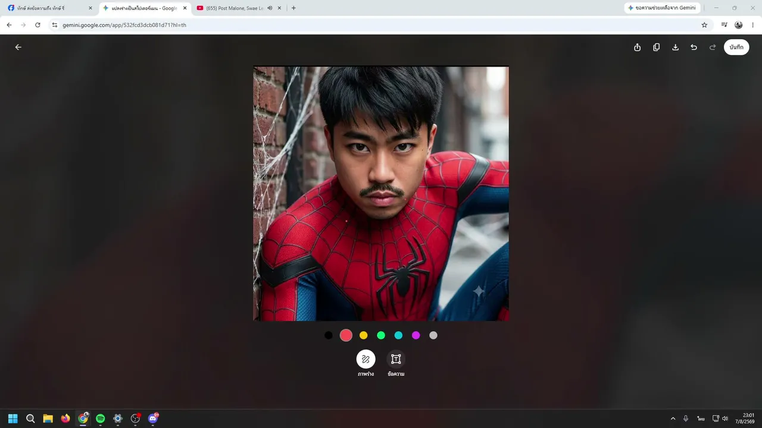Switch the ไทย input language

701,418
